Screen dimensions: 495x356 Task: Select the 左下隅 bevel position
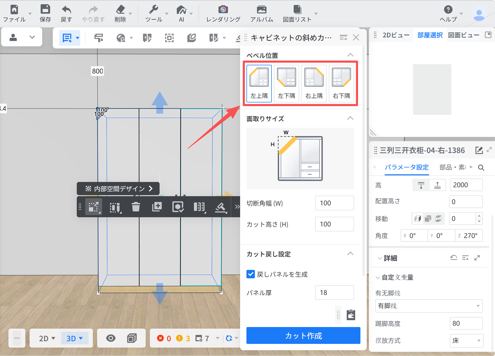click(x=287, y=83)
